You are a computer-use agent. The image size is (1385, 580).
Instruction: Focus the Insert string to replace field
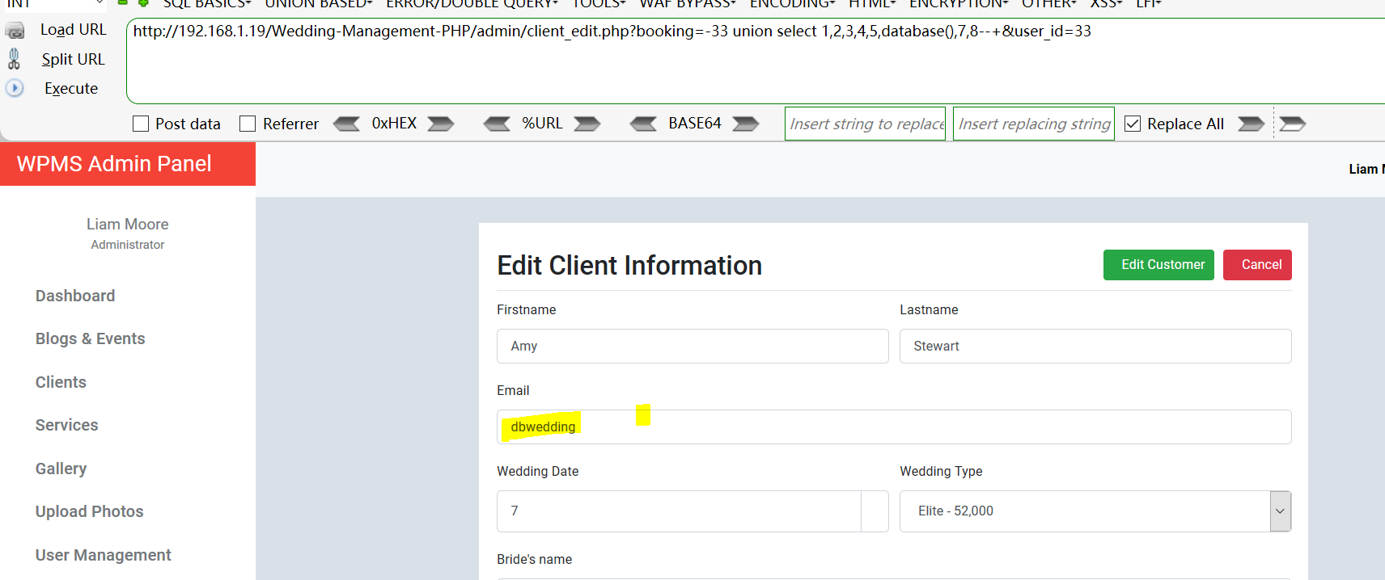click(865, 124)
